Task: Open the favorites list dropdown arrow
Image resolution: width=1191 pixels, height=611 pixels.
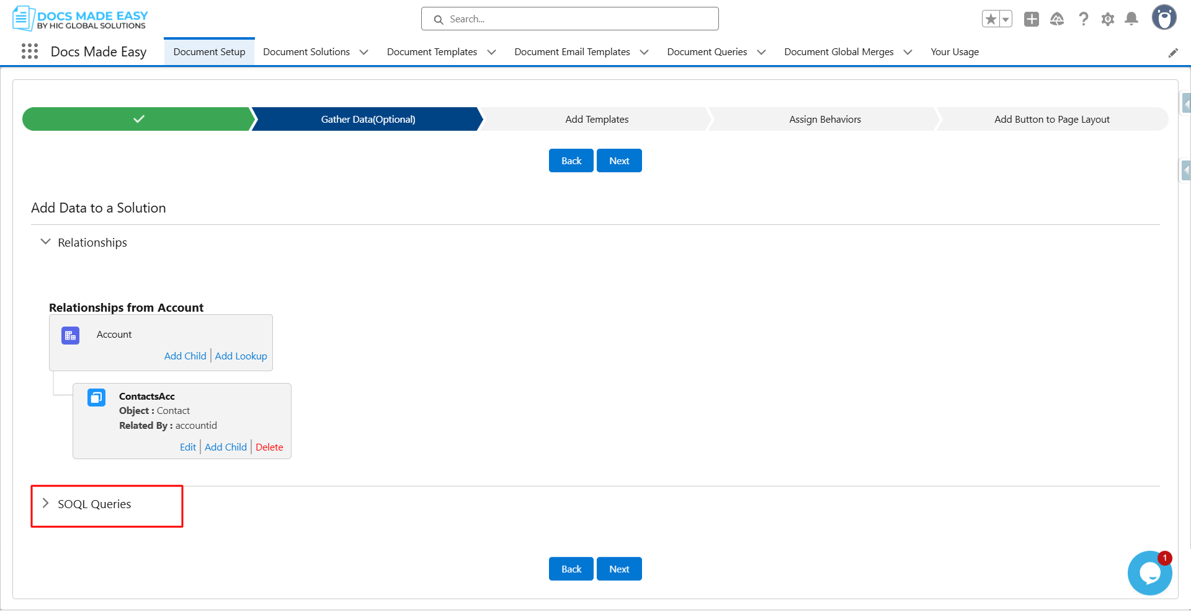Action: click(1006, 19)
